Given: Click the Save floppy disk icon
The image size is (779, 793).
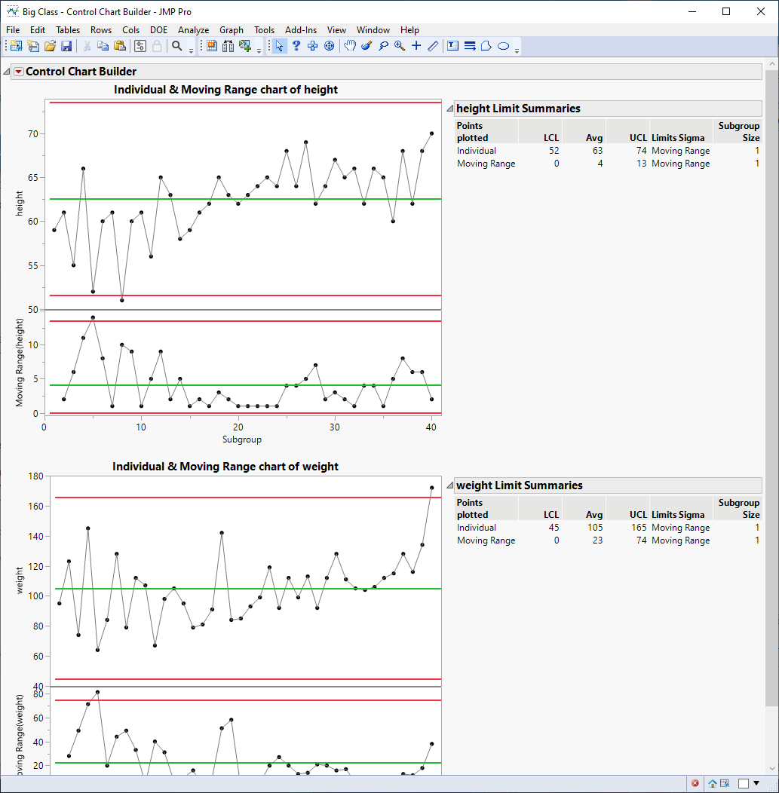Looking at the screenshot, I should click(66, 46).
